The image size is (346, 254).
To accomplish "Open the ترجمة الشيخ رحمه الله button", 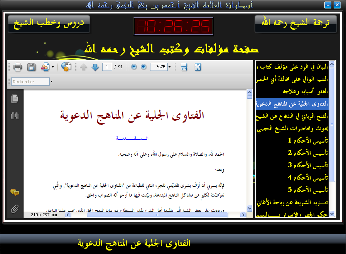I will 295,23.
